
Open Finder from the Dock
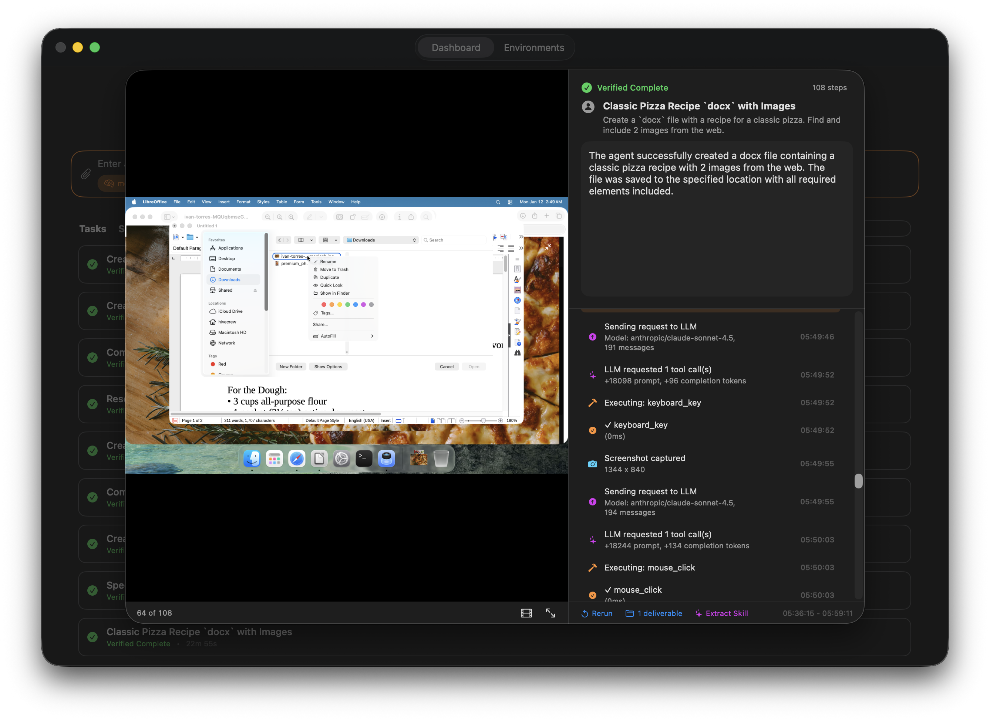pyautogui.click(x=252, y=459)
